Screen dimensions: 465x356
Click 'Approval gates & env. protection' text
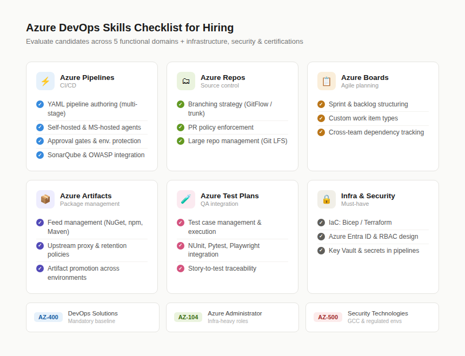(94, 141)
